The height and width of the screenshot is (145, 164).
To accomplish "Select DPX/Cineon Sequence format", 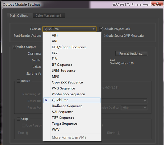I will [x=72, y=47].
